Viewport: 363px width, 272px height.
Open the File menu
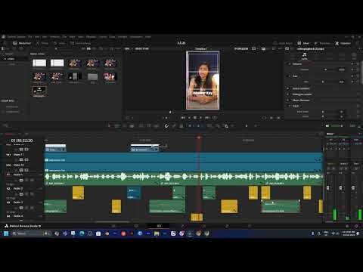point(29,37)
